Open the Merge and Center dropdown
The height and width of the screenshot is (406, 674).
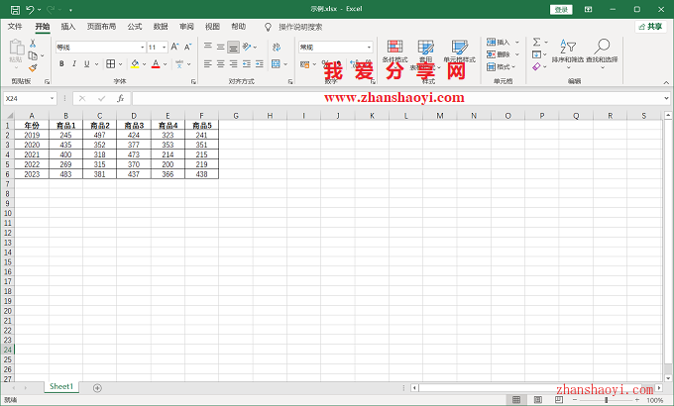coord(285,64)
